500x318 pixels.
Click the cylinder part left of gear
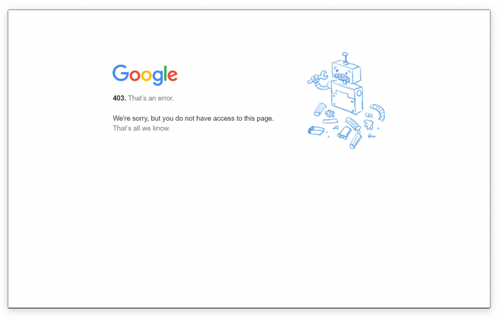coord(320,109)
